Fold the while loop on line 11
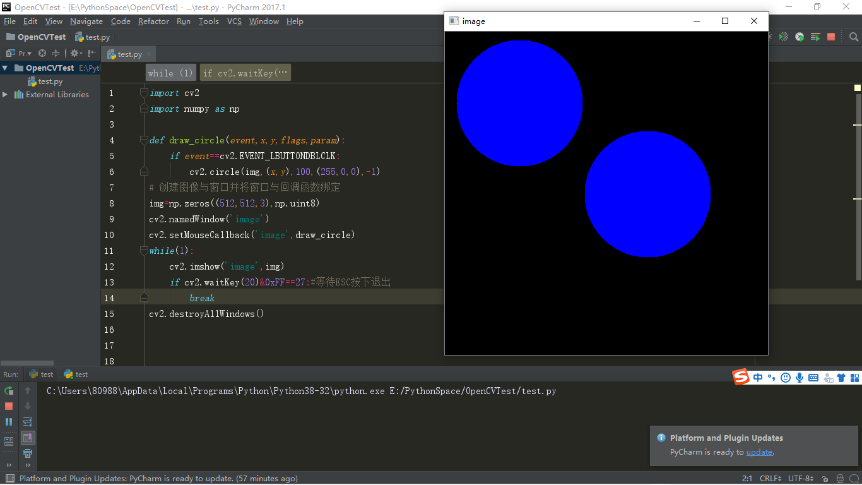 click(144, 251)
